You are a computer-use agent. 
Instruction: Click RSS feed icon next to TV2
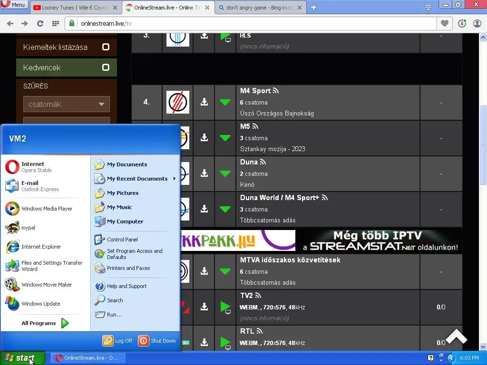(x=258, y=296)
